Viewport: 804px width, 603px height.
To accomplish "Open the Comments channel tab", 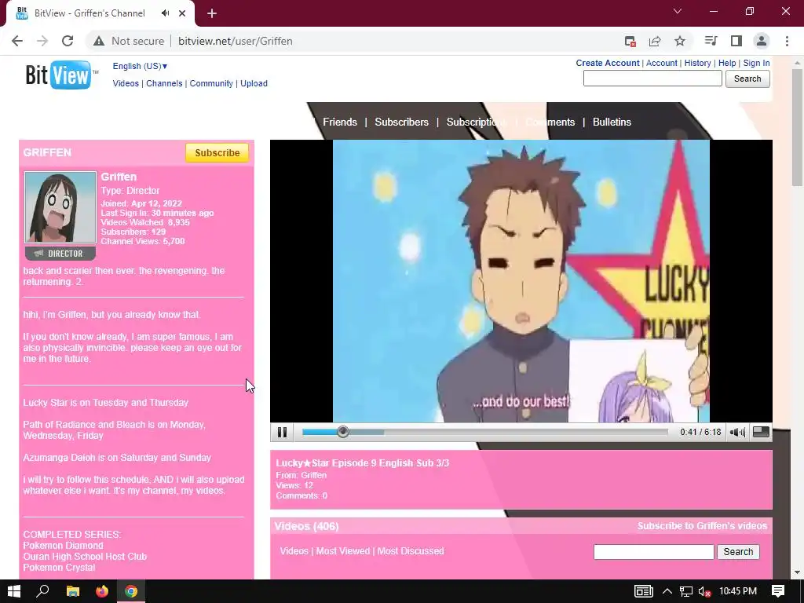I will point(550,122).
